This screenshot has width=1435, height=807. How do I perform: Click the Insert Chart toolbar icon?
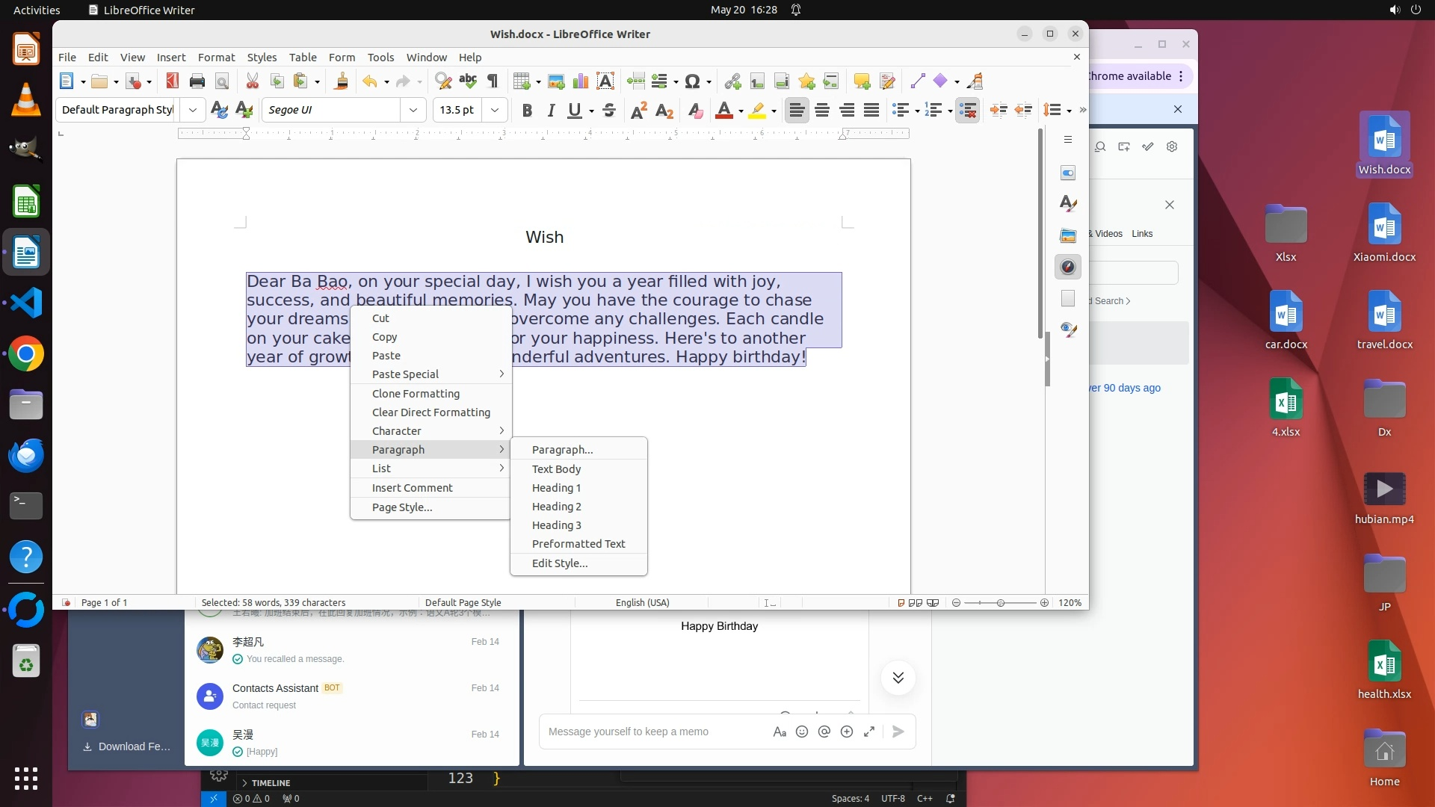pyautogui.click(x=581, y=81)
